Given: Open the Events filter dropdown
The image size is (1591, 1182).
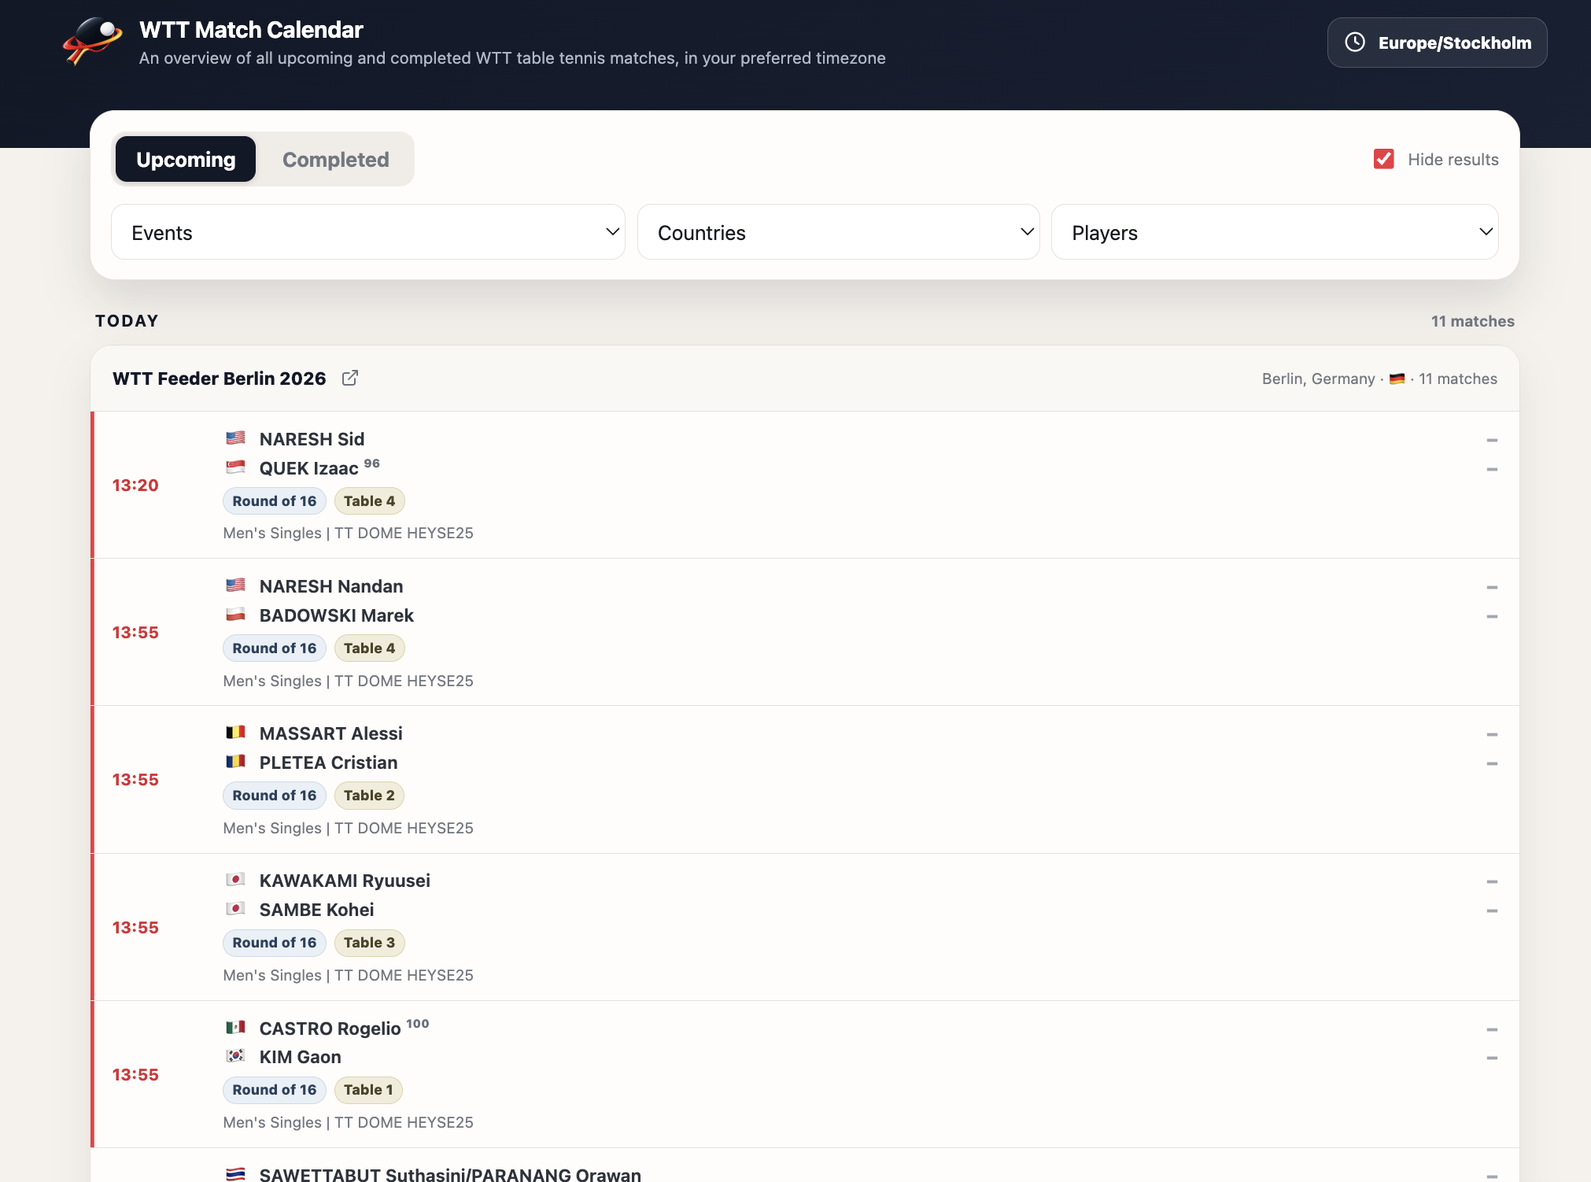Looking at the screenshot, I should [x=368, y=232].
